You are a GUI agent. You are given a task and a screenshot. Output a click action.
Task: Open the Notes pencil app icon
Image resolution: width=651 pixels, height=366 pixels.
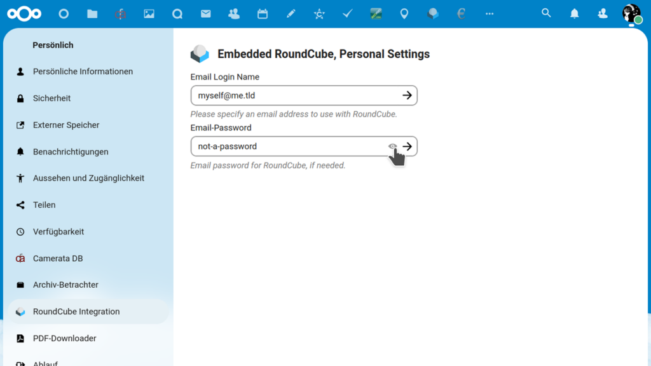pyautogui.click(x=291, y=13)
